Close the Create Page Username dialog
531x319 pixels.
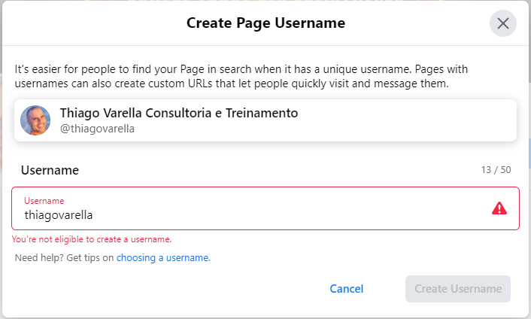coord(503,23)
